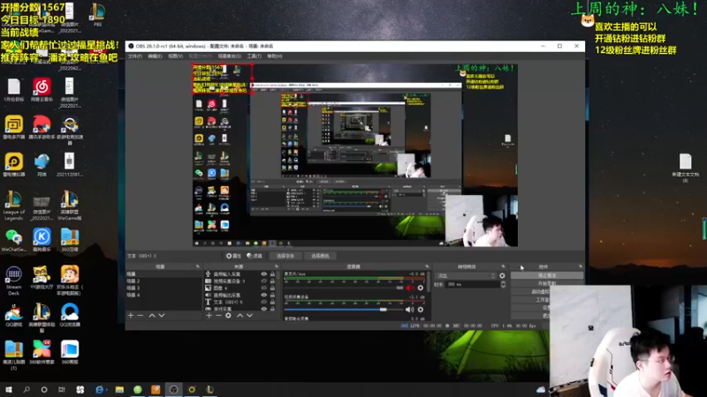The width and height of the screenshot is (707, 397).
Task: Toggle lock on 音频输入采集 source
Action: click(272, 273)
